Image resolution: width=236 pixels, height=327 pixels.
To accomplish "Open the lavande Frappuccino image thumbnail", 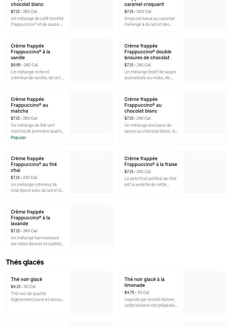I will pyautogui.click(x=91, y=226).
